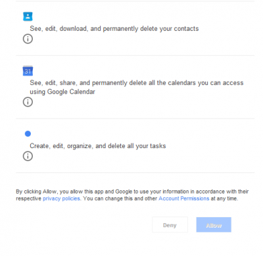Select the 'Create, edit, organize' tasks text
Viewport: 263px width, 256px height.
click(98, 146)
